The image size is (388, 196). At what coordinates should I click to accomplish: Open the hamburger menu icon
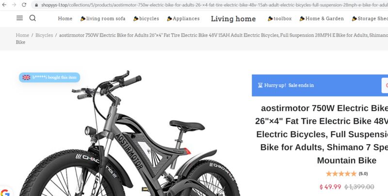click(19, 18)
